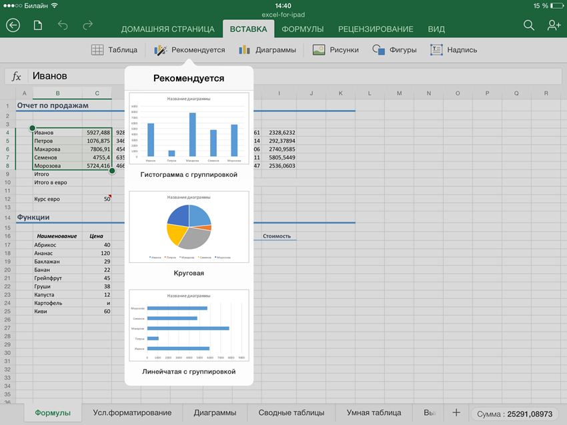Select the Абрикос cell
Viewport: 567px width, 425px height.
tap(57, 245)
